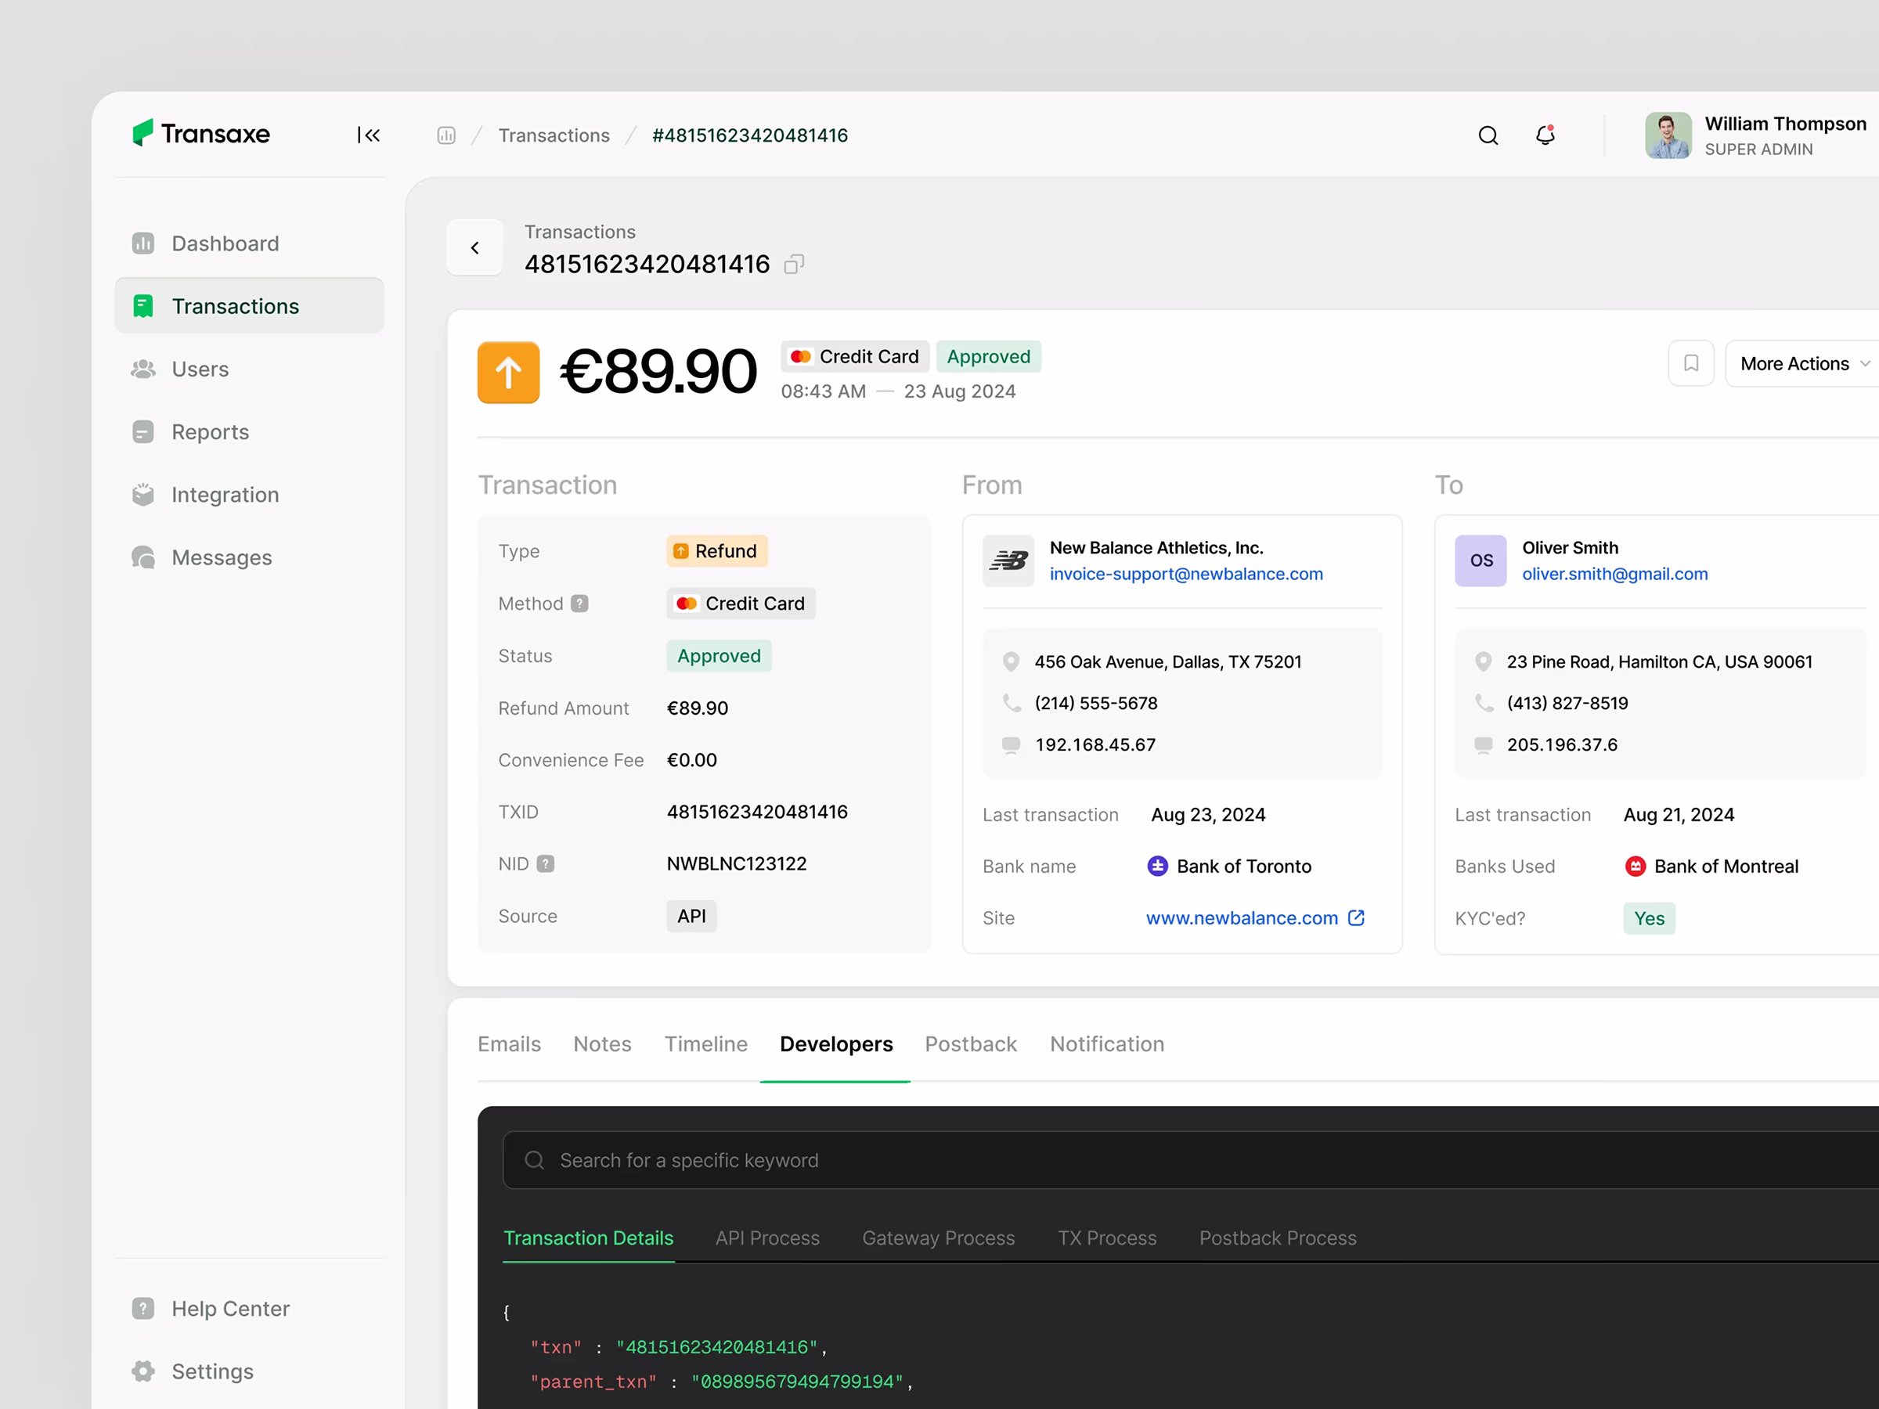Open Messages in the sidebar

(x=249, y=557)
